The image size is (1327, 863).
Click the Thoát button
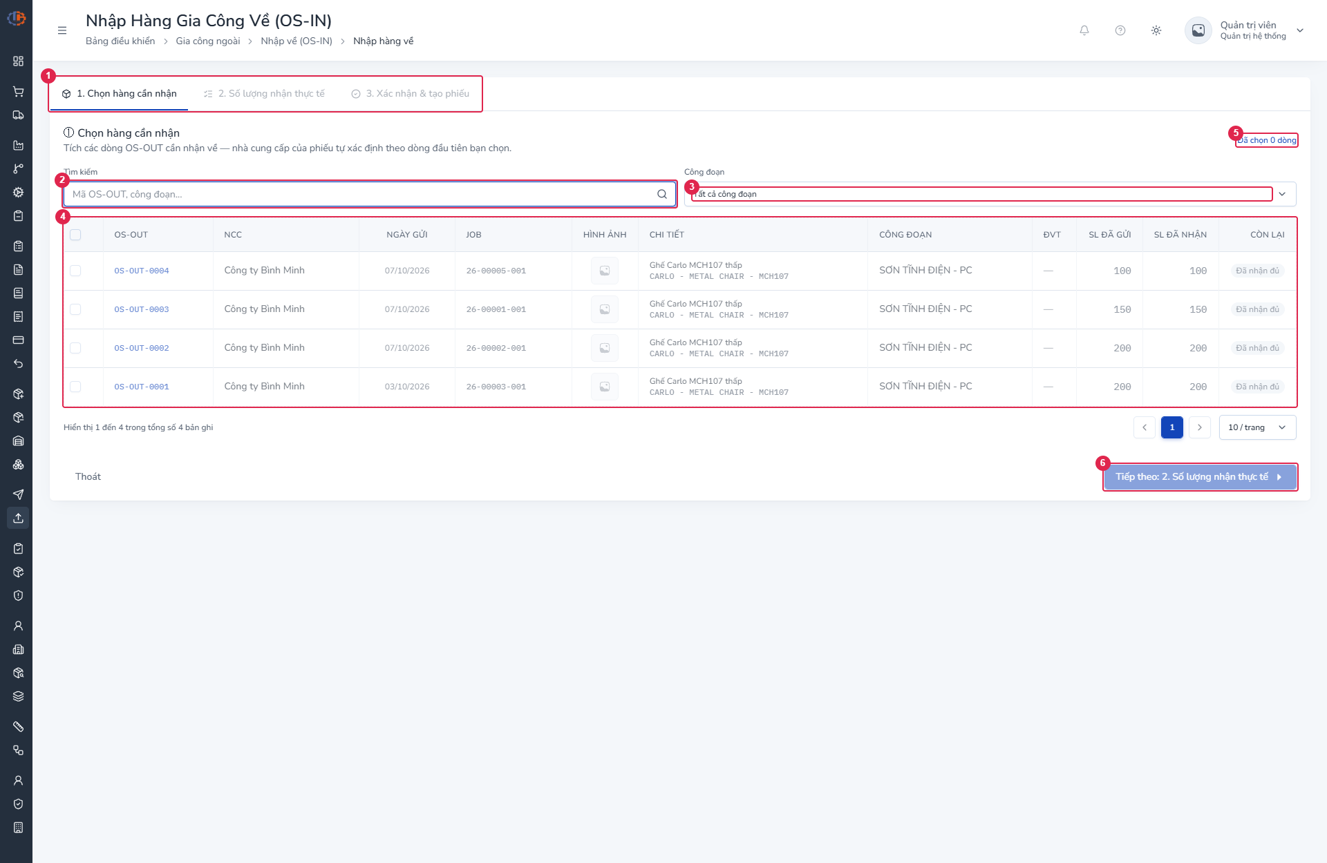point(88,476)
